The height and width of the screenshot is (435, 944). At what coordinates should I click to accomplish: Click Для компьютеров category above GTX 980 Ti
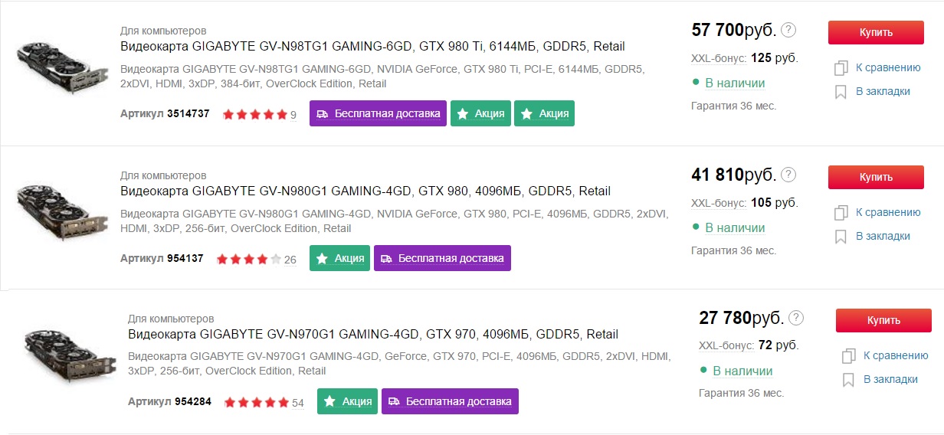tap(163, 31)
